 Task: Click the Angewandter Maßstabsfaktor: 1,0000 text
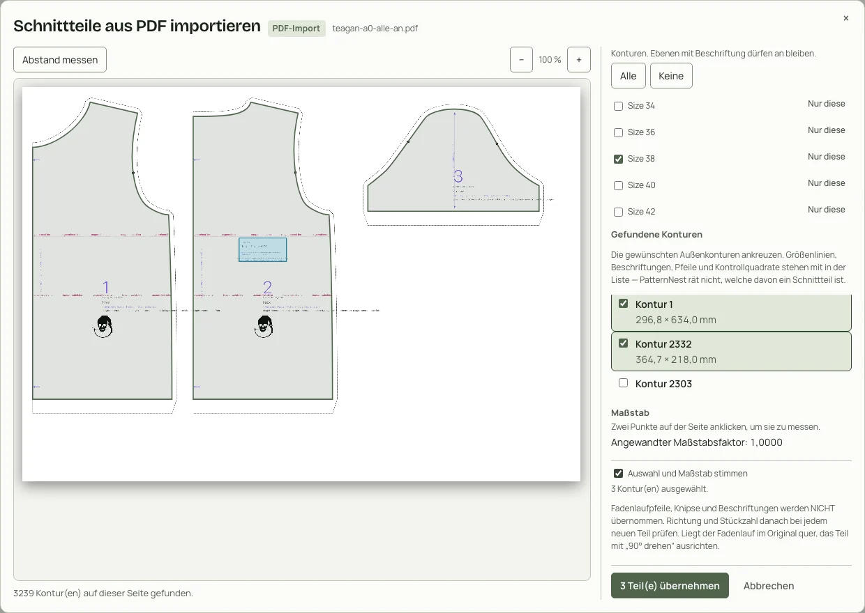[x=697, y=442]
